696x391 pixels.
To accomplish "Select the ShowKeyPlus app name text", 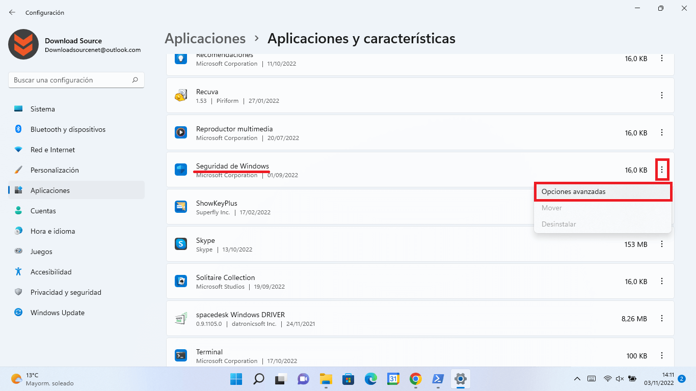I will (217, 203).
